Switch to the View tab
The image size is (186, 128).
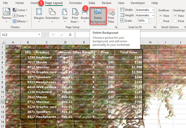(x=121, y=3)
